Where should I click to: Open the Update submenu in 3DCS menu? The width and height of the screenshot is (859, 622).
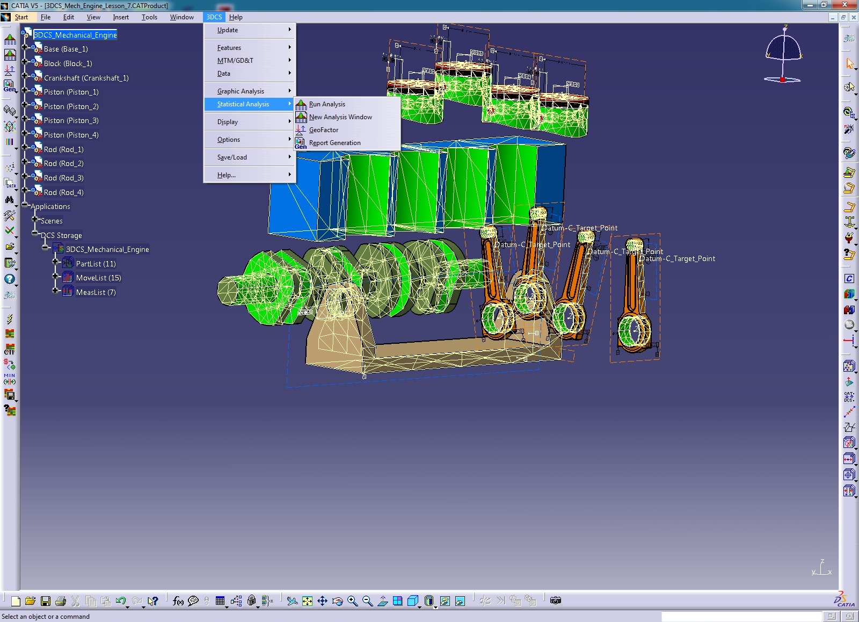pos(250,30)
